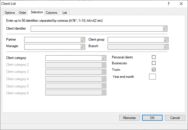Switch to the Options tab

click(10, 13)
